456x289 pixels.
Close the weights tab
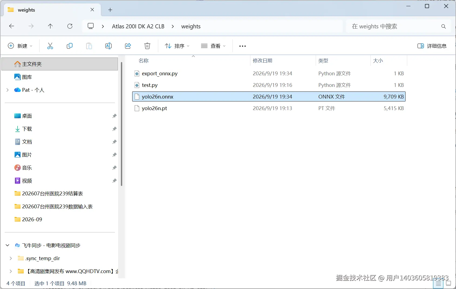click(92, 10)
